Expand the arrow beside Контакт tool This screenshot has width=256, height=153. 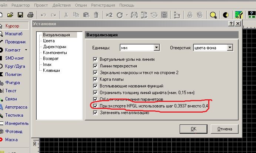coord(26,50)
